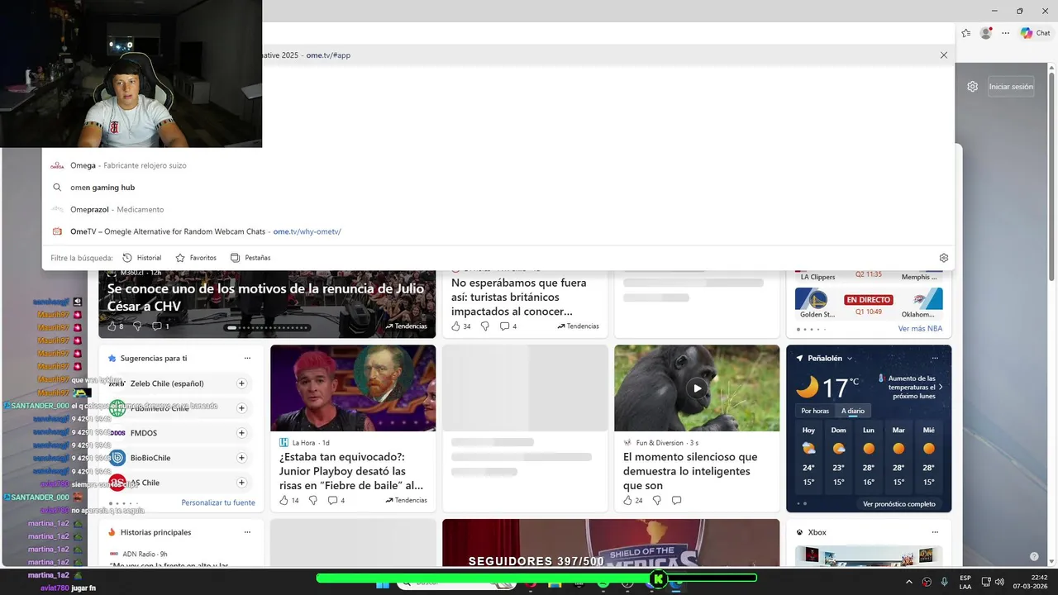The image size is (1058, 595).
Task: Follow Zeleb Chile (español) with plus button
Action: (x=242, y=383)
